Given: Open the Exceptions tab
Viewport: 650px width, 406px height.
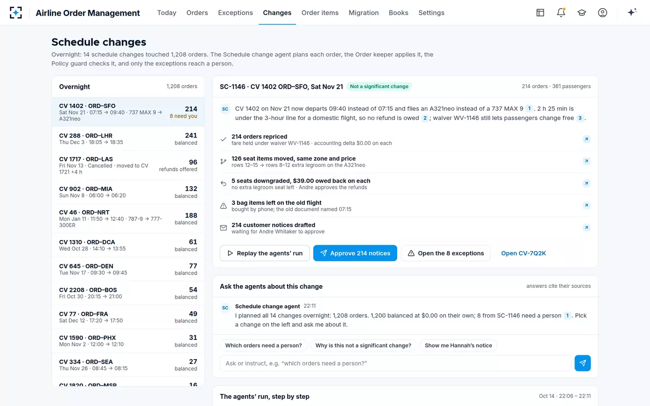Looking at the screenshot, I should [x=236, y=13].
